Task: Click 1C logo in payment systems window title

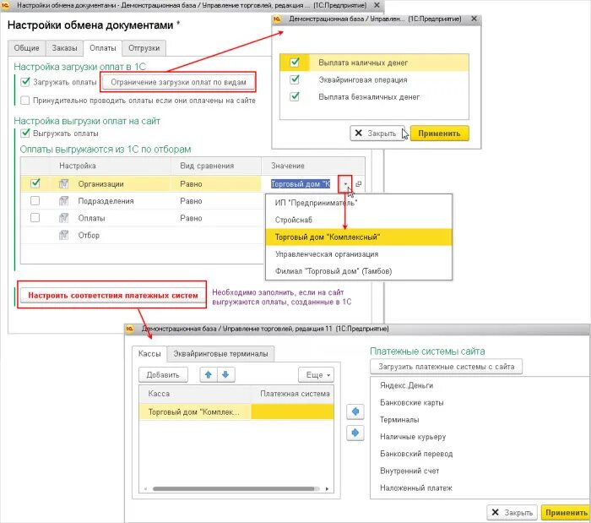Action: [130, 329]
